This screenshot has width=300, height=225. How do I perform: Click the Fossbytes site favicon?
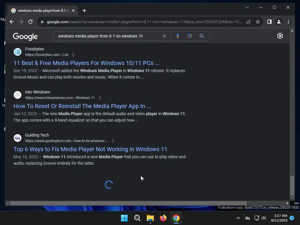coord(17,52)
